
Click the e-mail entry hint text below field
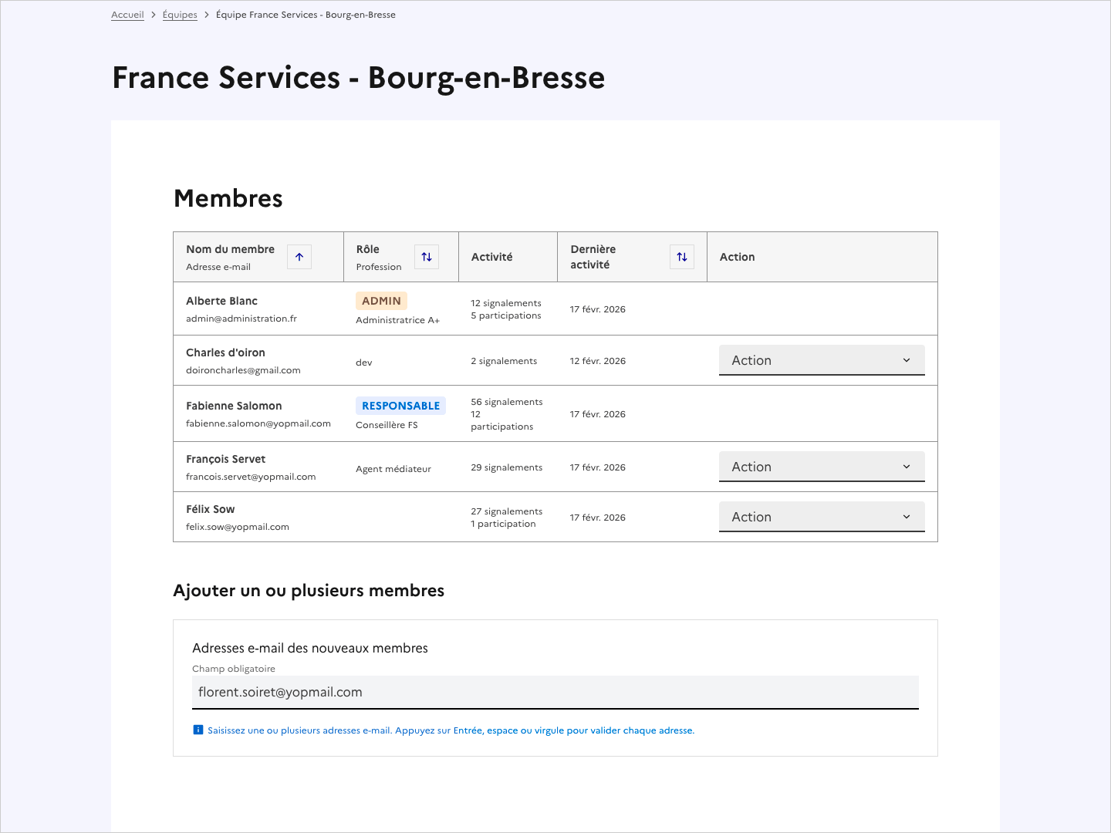[x=451, y=730]
